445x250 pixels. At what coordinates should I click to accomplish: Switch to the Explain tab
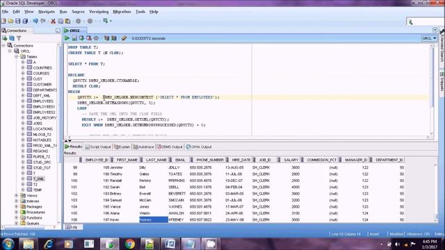point(122,147)
